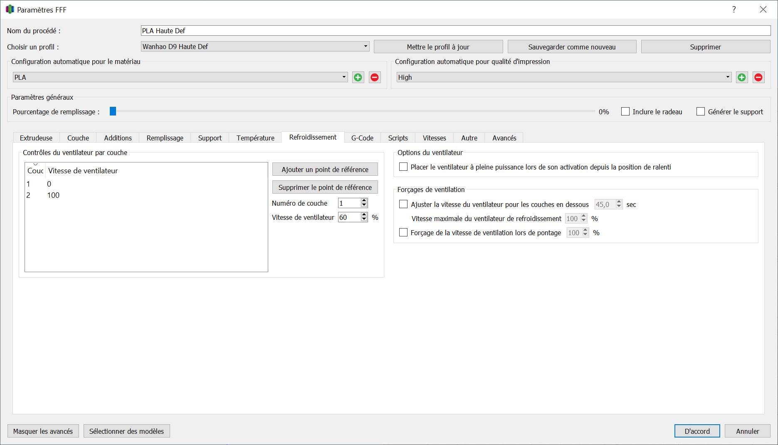
Task: Open the Remplissage tab
Action: point(165,138)
